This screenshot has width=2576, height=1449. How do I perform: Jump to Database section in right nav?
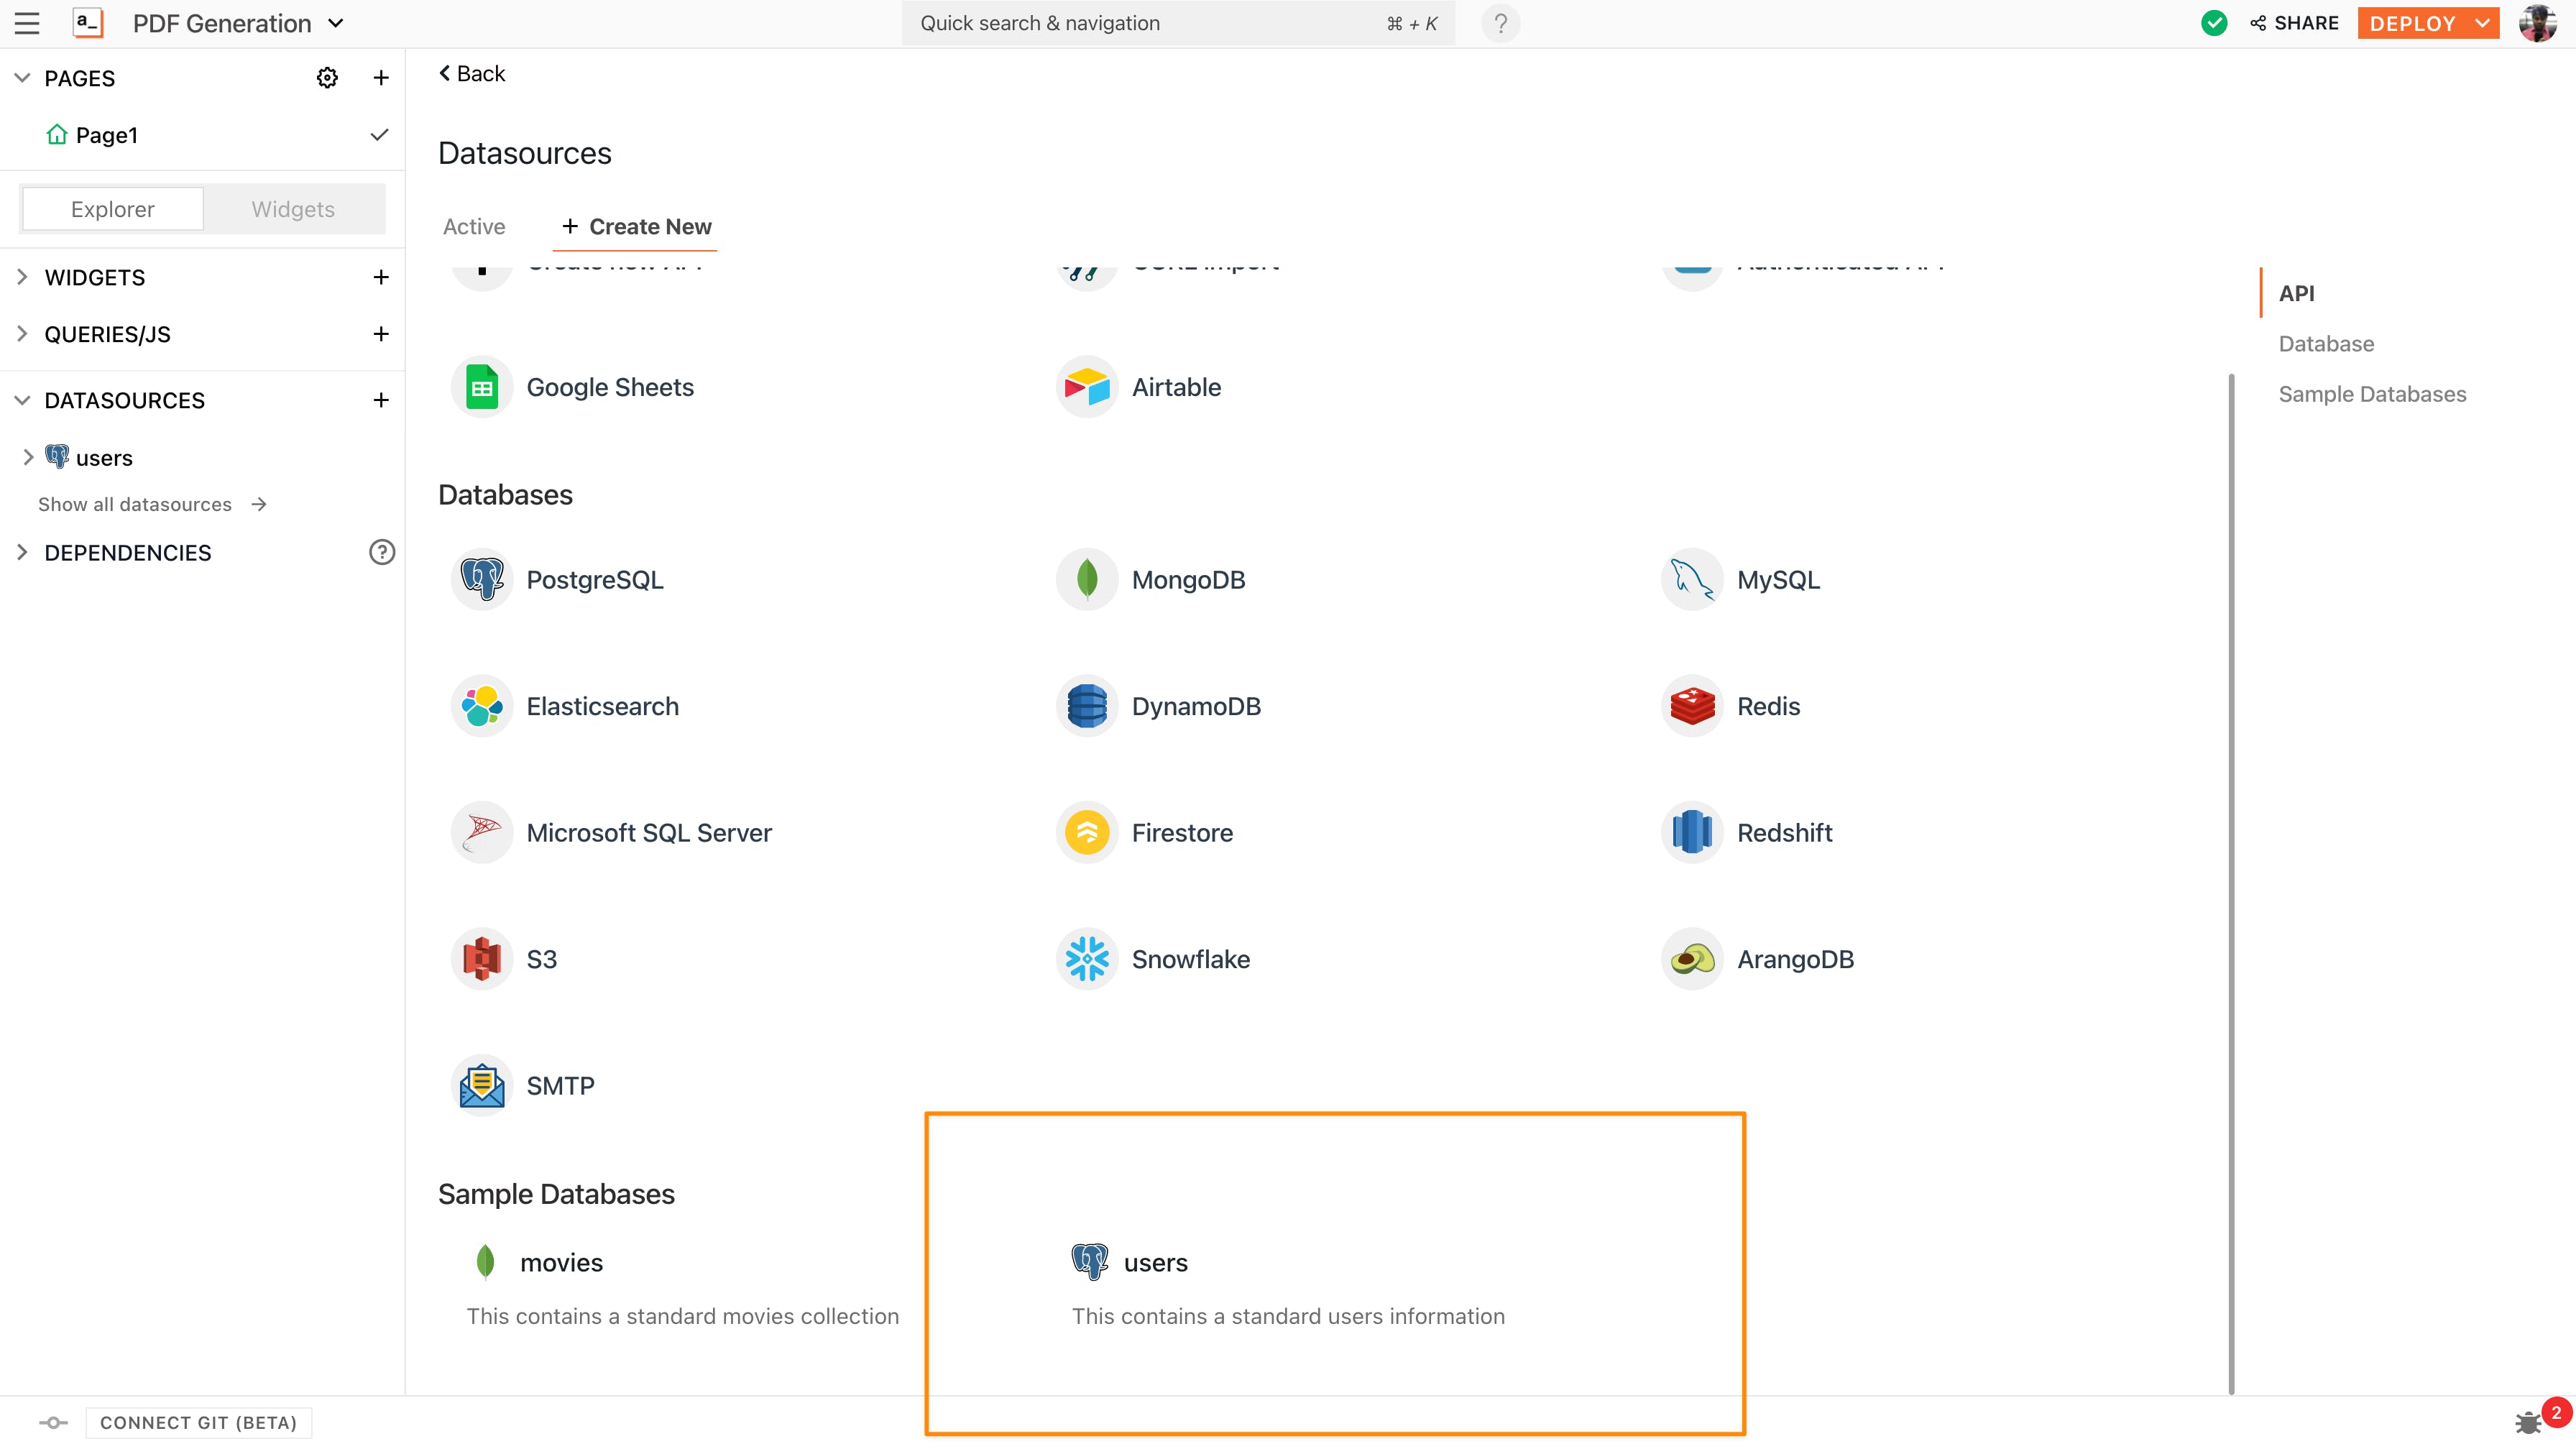pos(2326,343)
